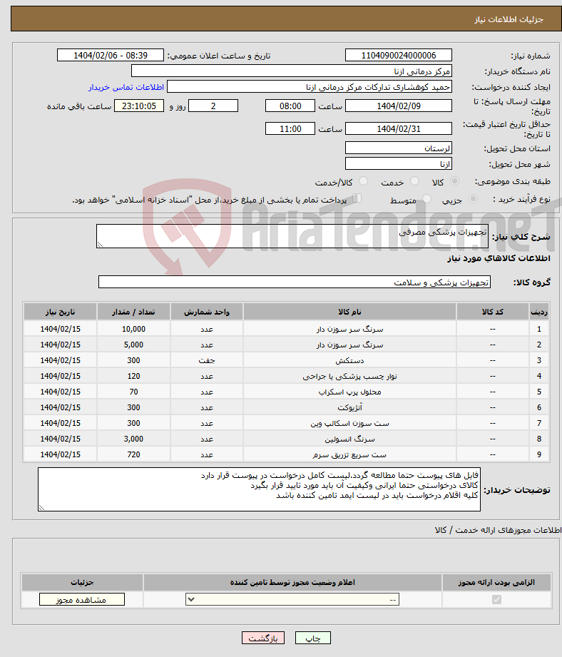Click the quantity 70 cell
The image size is (562, 657).
(x=133, y=392)
